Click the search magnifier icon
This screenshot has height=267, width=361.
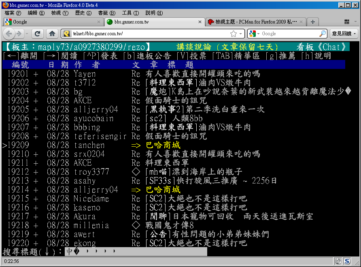coord(323,34)
